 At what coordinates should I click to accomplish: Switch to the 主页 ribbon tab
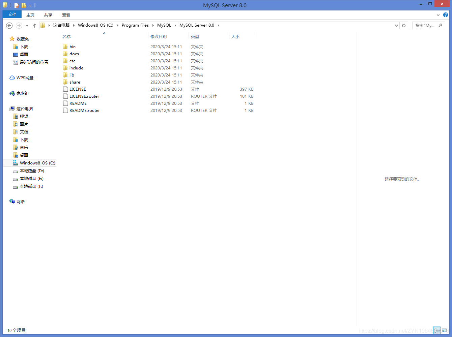tap(30, 15)
